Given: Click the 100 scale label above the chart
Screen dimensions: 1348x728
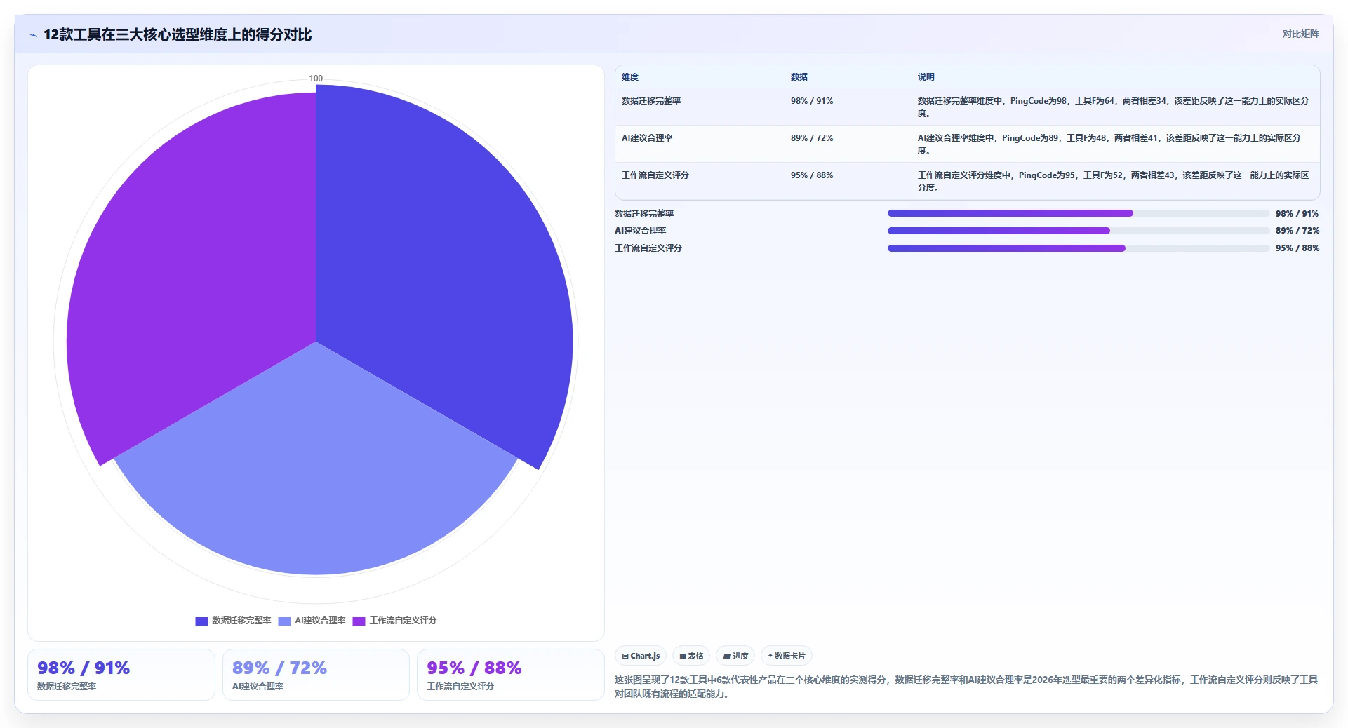Looking at the screenshot, I should [x=316, y=79].
